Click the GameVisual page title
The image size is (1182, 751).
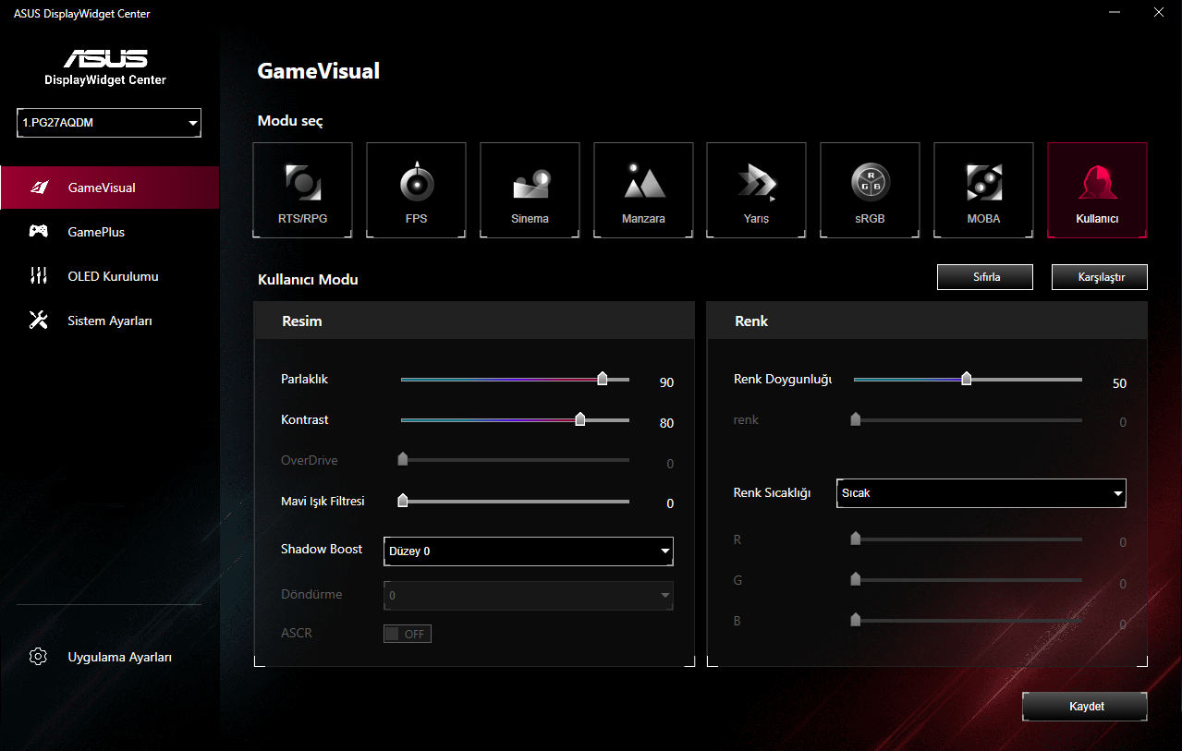pyautogui.click(x=319, y=71)
